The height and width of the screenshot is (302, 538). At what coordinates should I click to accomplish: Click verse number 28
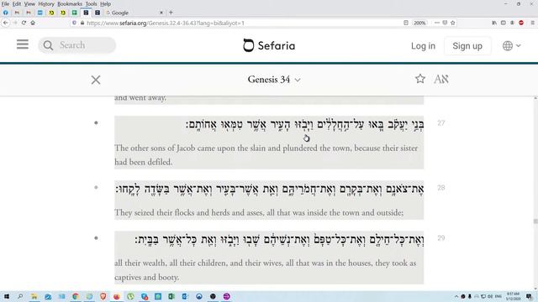[440, 188]
